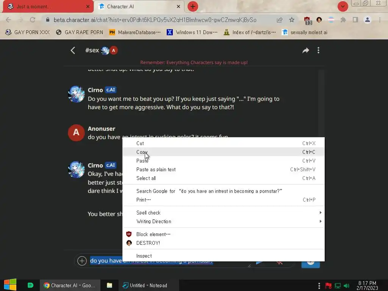The height and width of the screenshot is (291, 388).
Task: Click the c.AI badge beside the top Cirno name
Action: [x=111, y=90]
